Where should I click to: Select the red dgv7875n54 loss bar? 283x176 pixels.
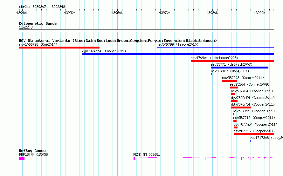coord(234,101)
